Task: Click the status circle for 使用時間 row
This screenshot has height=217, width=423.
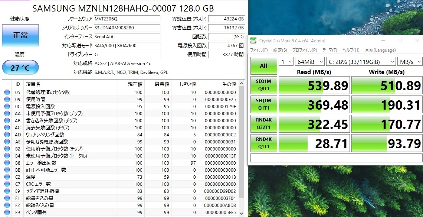Action: (7, 100)
